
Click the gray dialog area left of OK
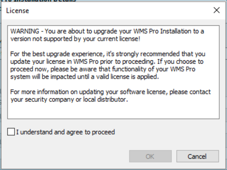pos(65,156)
